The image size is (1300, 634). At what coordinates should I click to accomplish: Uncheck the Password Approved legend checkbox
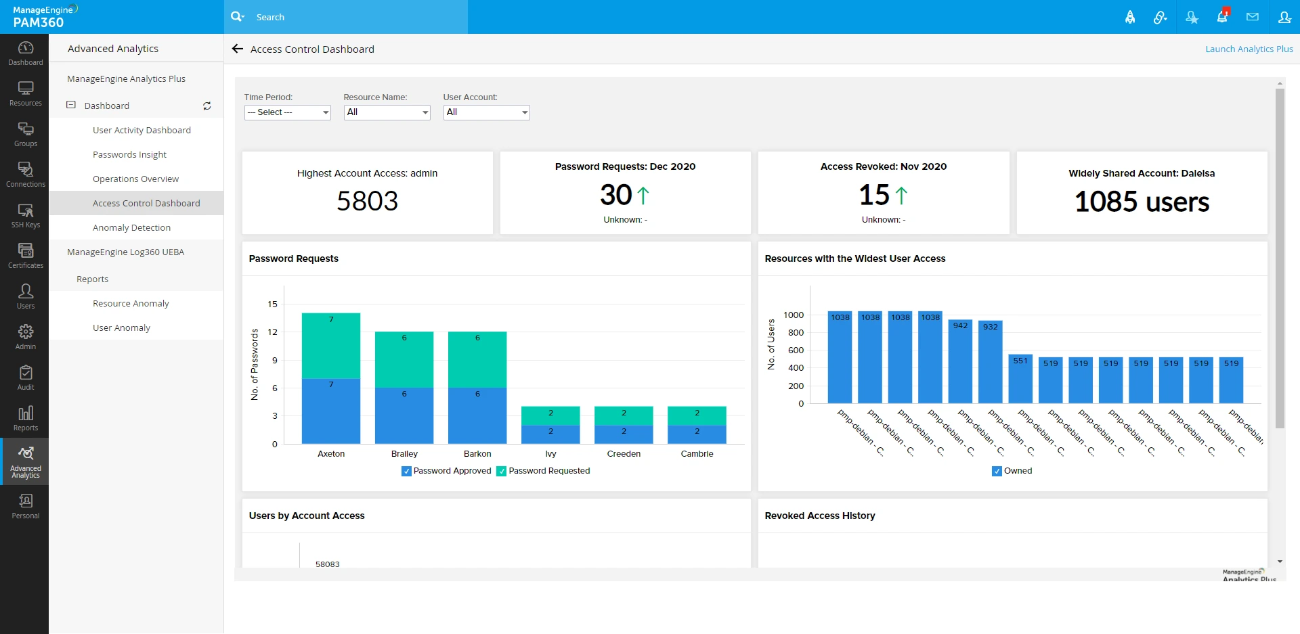[x=406, y=471]
